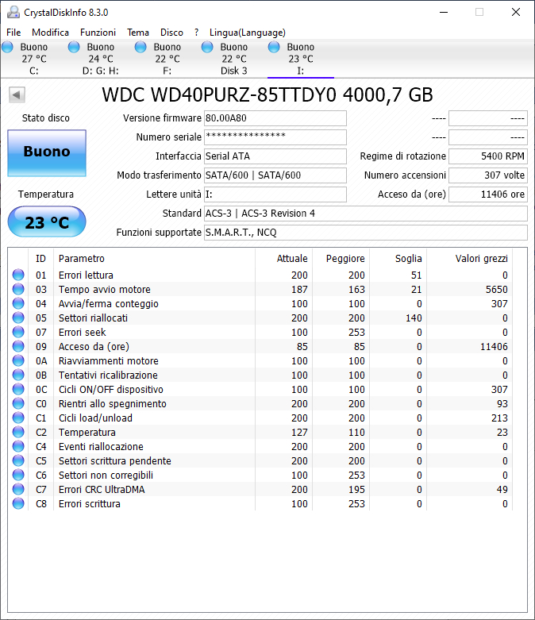Click threshold value 140 in Settori riallocati
This screenshot has height=620, width=535.
click(x=414, y=318)
